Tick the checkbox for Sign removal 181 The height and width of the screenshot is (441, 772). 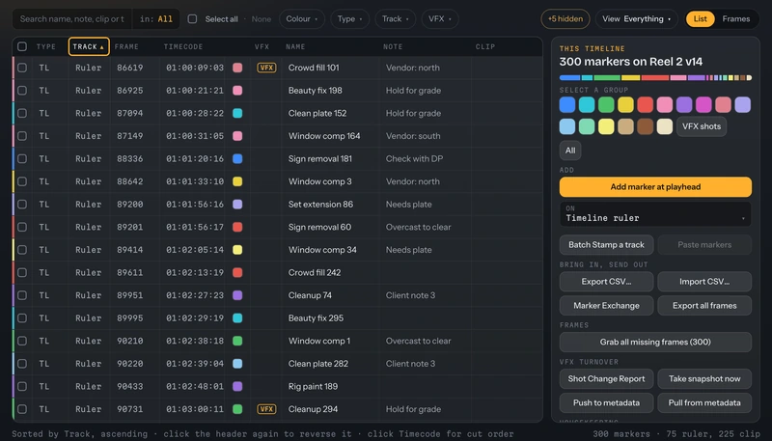pos(22,158)
